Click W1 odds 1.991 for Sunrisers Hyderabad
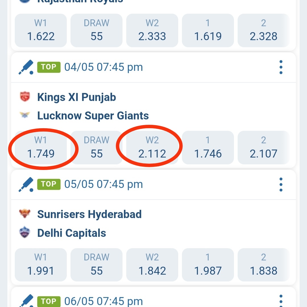The height and width of the screenshot is (307, 307). (x=41, y=265)
